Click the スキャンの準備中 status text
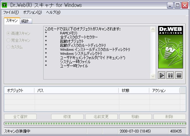The width and height of the screenshot is (190, 136). point(17,131)
